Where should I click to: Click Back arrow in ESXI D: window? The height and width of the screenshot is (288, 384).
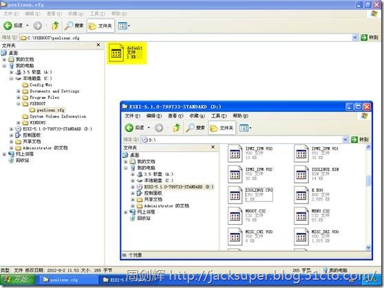[129, 127]
